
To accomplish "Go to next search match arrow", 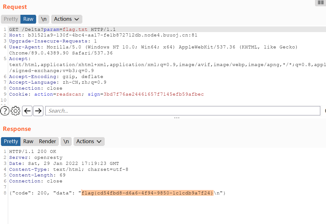I will (x=38, y=111).
